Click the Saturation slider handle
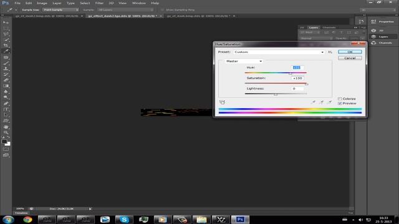Image resolution: width=399 pixels, height=224 pixels. point(307,84)
